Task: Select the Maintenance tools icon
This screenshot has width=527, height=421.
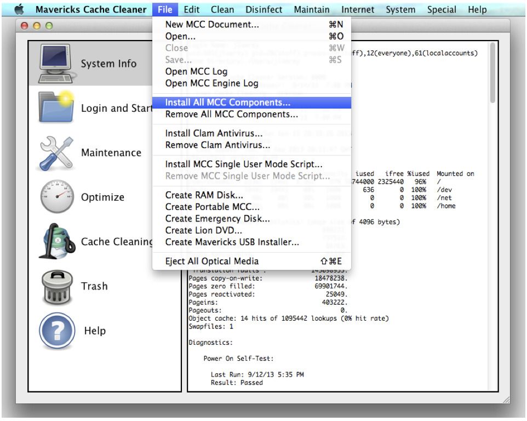Action: (56, 152)
